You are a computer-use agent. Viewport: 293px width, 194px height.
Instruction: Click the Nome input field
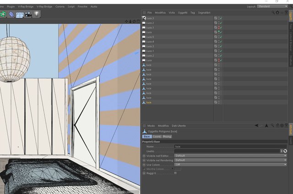pos(230,147)
